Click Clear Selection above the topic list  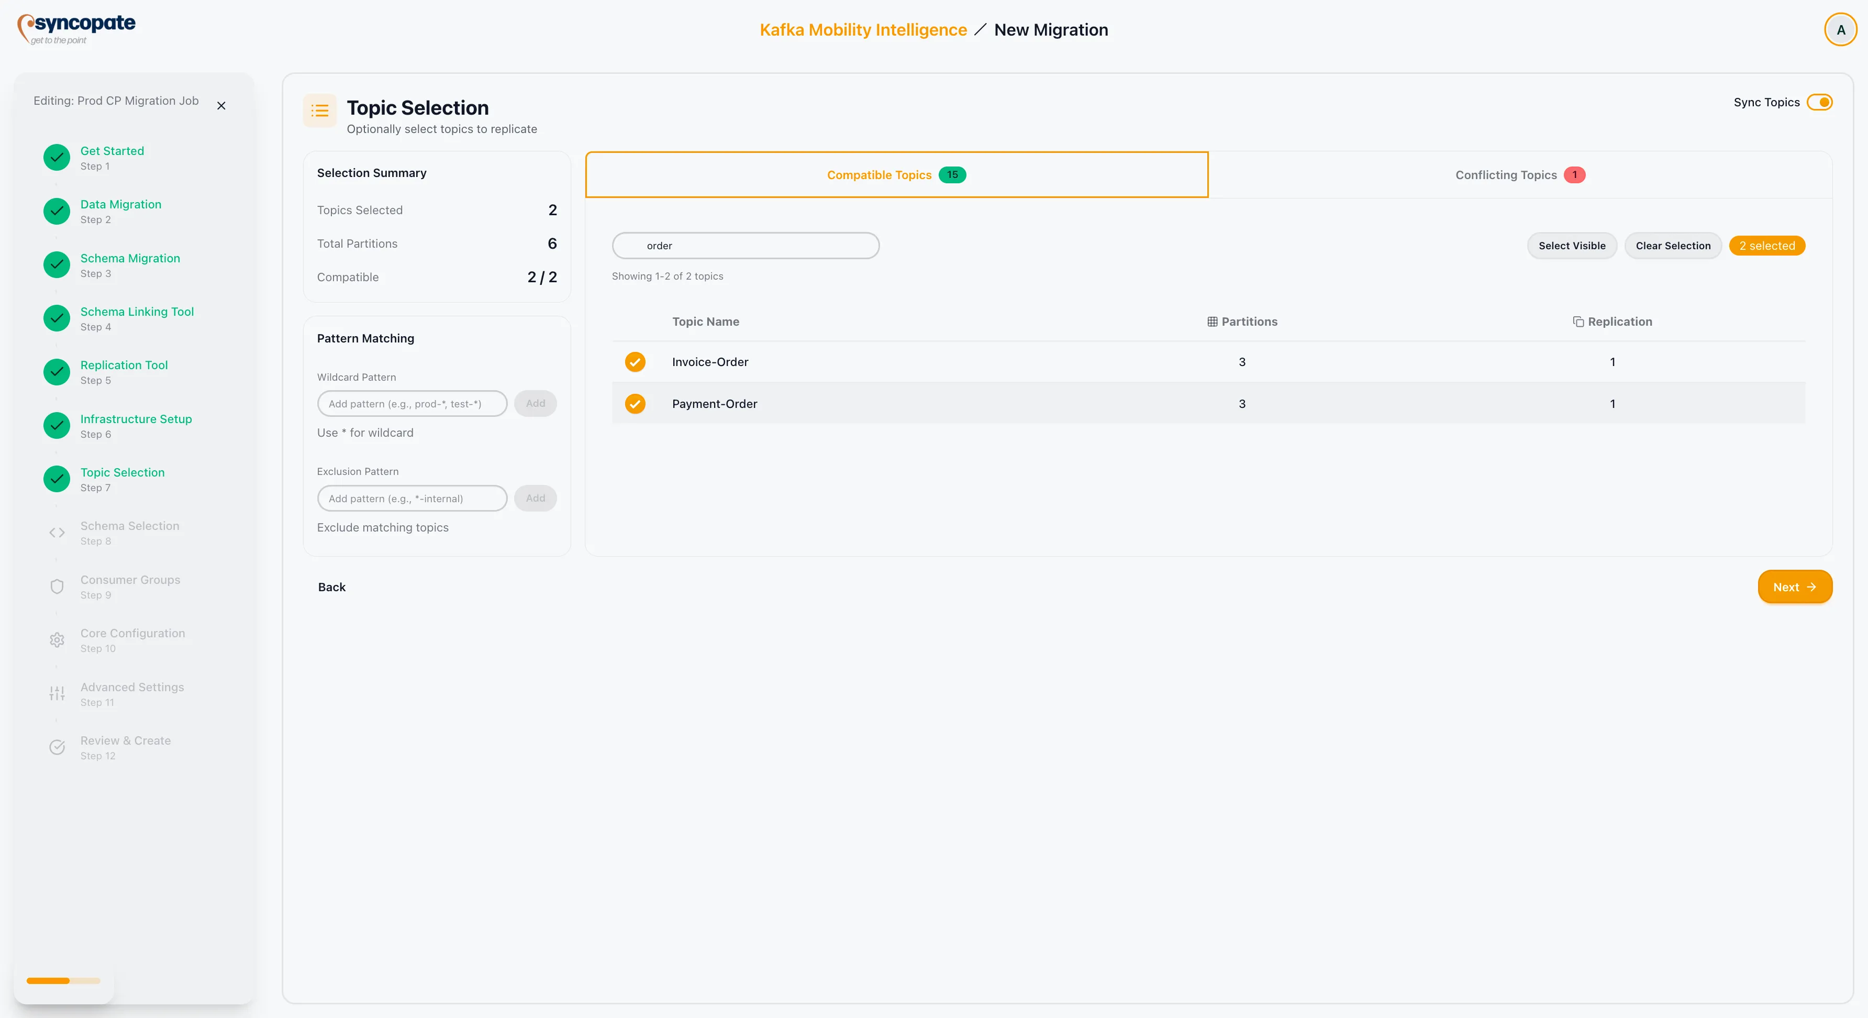pyautogui.click(x=1672, y=245)
